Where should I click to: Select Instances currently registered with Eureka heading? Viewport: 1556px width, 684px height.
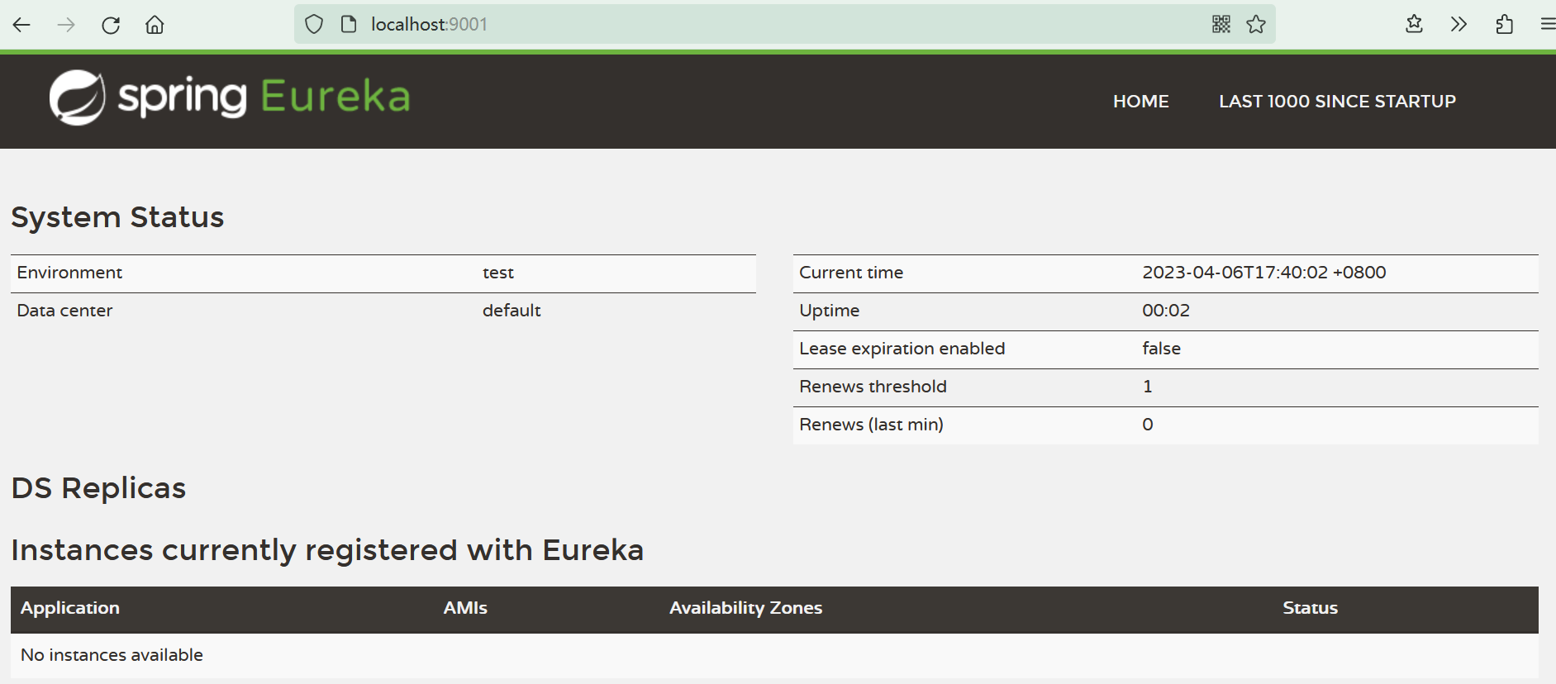pos(327,550)
